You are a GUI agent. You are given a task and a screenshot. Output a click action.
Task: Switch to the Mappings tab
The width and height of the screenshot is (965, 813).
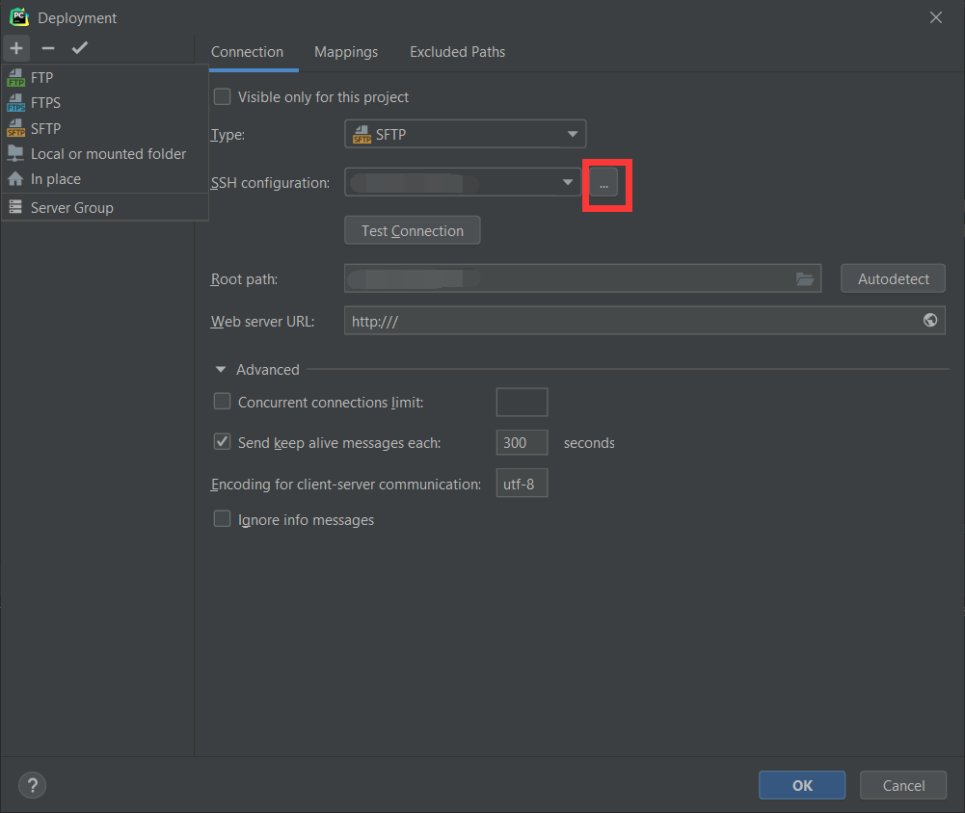346,52
